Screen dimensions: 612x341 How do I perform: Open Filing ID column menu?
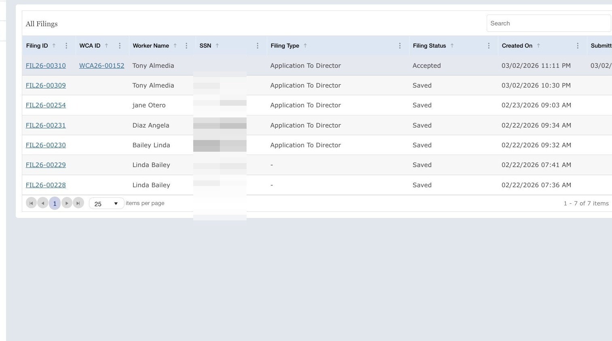pos(66,46)
